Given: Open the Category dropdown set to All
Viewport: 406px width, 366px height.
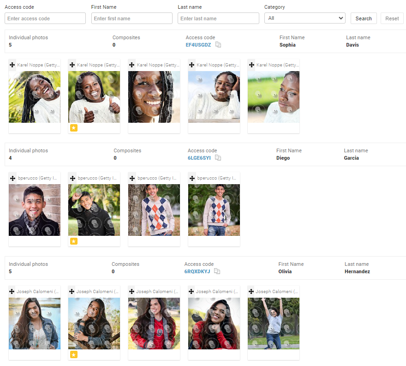Looking at the screenshot, I should point(305,18).
